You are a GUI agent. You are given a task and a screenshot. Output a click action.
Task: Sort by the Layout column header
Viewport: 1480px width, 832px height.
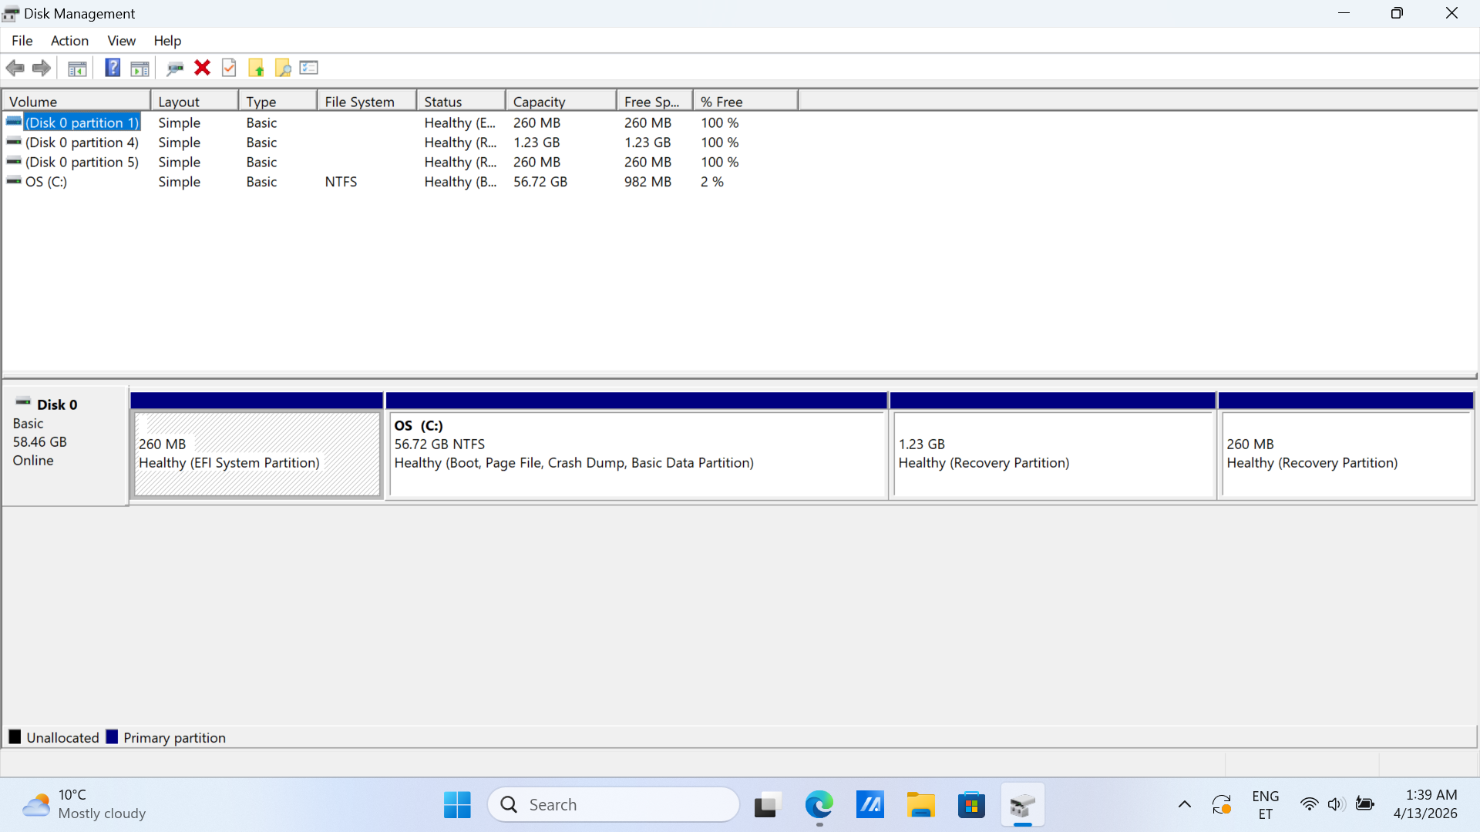pyautogui.click(x=194, y=102)
